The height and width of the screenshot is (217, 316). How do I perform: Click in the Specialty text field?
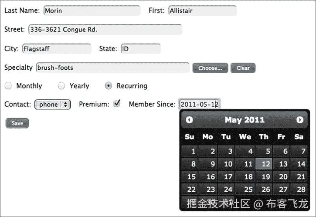click(x=113, y=68)
